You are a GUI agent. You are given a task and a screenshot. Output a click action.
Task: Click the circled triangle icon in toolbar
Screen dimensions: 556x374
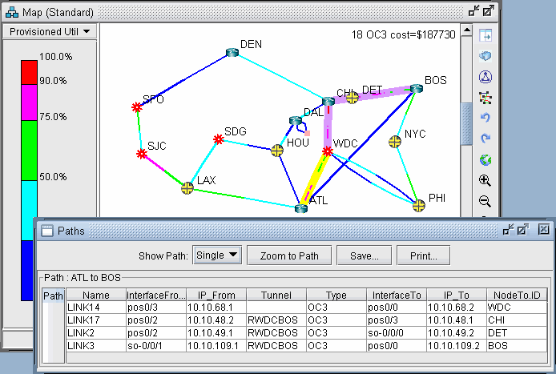click(x=485, y=77)
